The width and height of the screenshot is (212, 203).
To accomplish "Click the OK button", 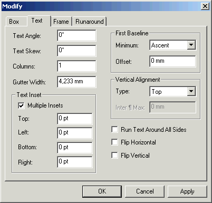I will point(102,191).
